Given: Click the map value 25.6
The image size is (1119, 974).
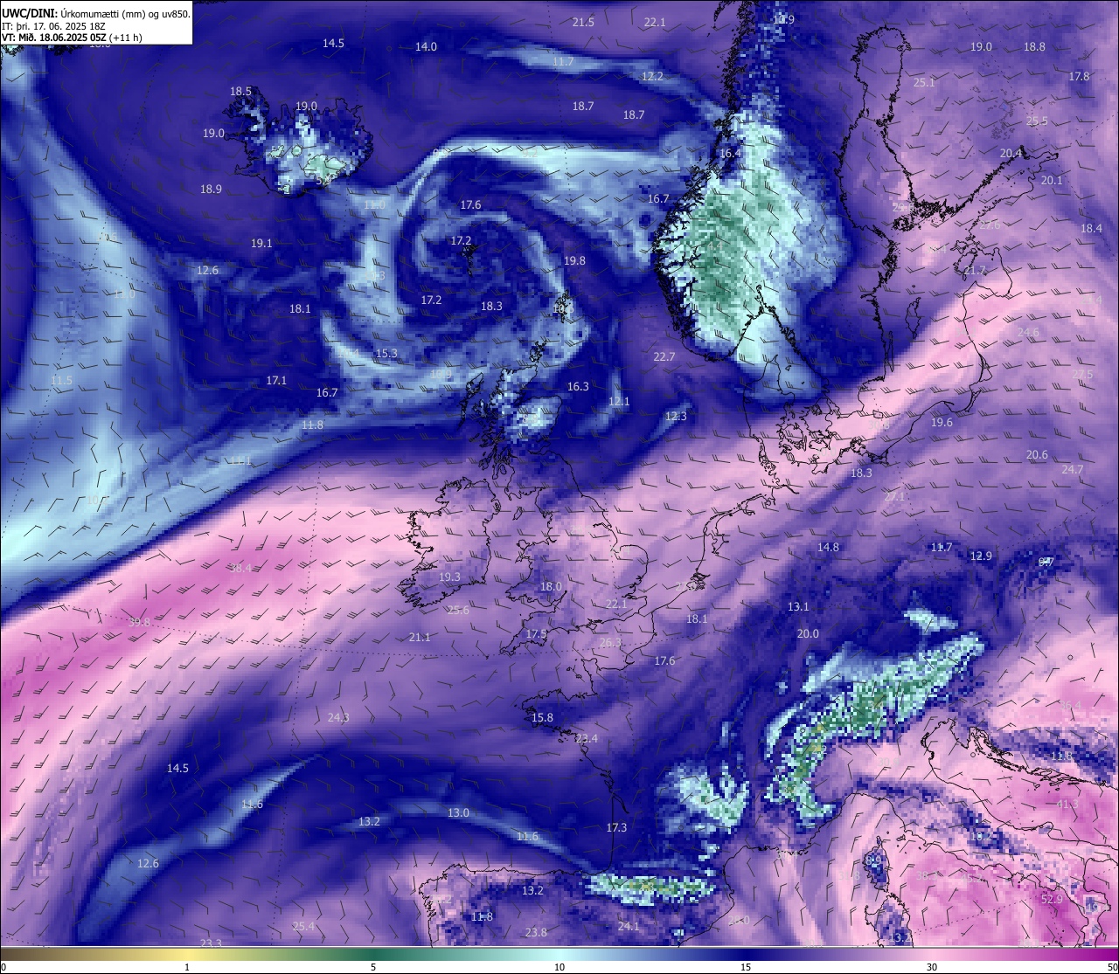Looking at the screenshot, I should click(x=458, y=611).
